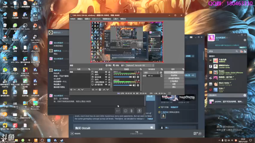Mute the mic/Aux speaker icon
The image size is (255, 143).
(134, 77)
